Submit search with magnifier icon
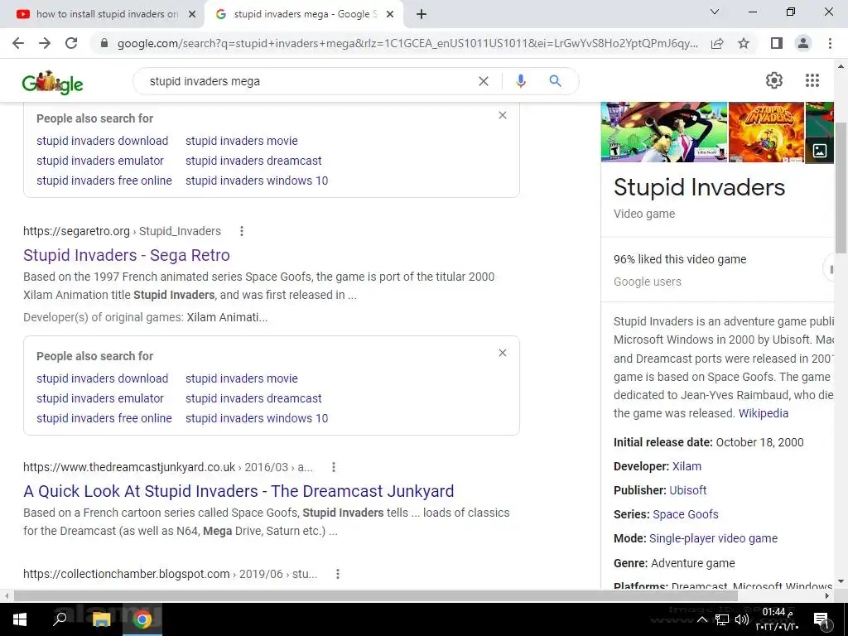The width and height of the screenshot is (848, 636). click(x=555, y=81)
